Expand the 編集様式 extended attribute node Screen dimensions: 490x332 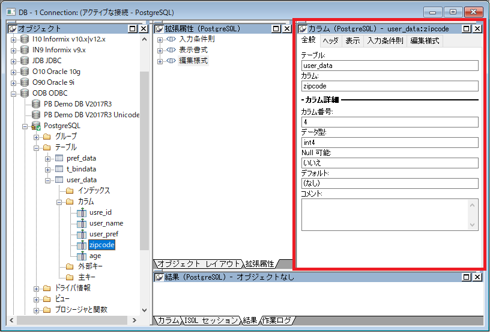[160, 61]
